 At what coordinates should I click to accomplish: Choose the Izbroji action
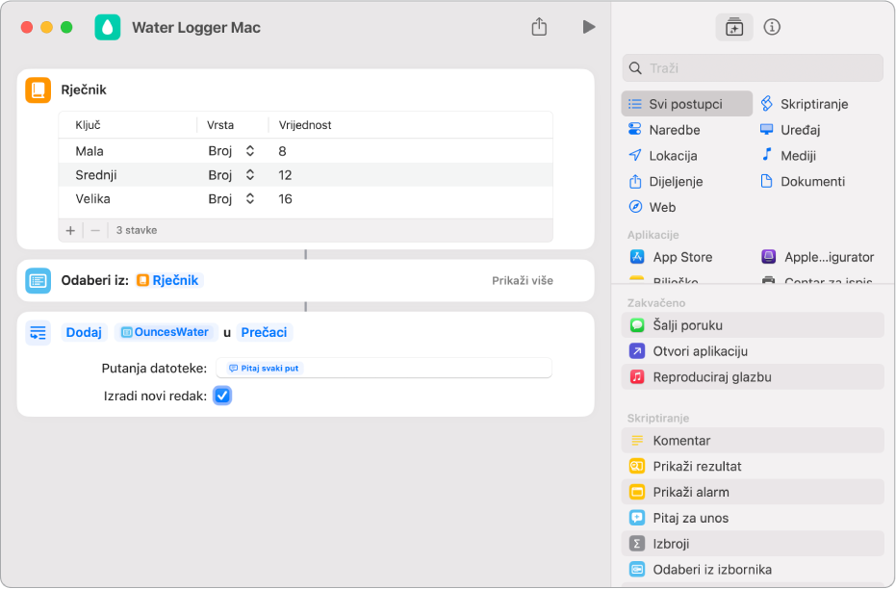pos(753,544)
